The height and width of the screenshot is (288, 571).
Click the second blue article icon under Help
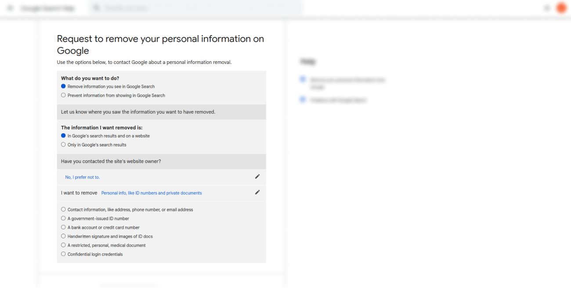tap(302, 100)
